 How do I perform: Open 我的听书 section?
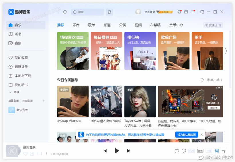click(x=26, y=85)
